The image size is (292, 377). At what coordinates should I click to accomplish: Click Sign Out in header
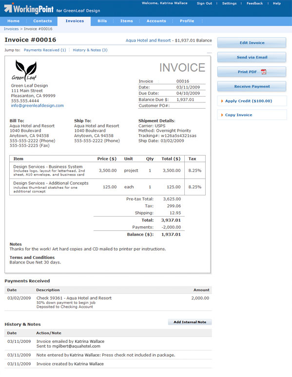tap(204, 3)
